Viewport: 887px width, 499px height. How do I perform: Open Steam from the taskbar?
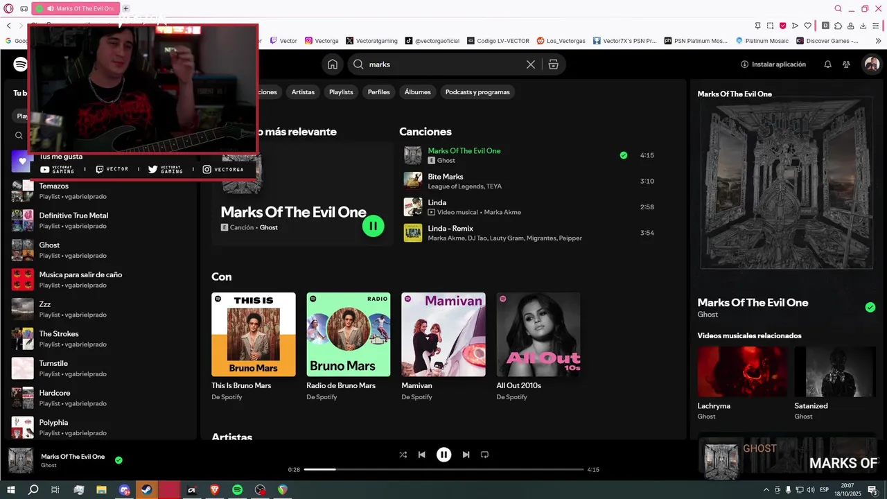pos(146,489)
